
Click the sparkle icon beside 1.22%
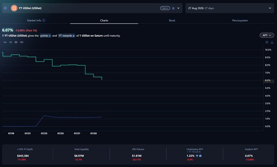pyautogui.click(x=197, y=156)
